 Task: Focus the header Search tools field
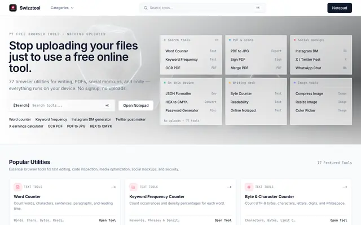point(202,8)
